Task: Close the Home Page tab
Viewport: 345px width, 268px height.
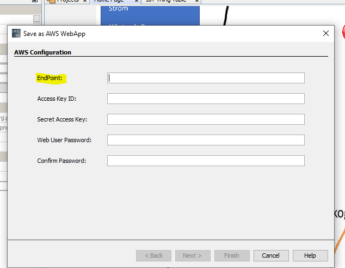Action: (x=137, y=1)
